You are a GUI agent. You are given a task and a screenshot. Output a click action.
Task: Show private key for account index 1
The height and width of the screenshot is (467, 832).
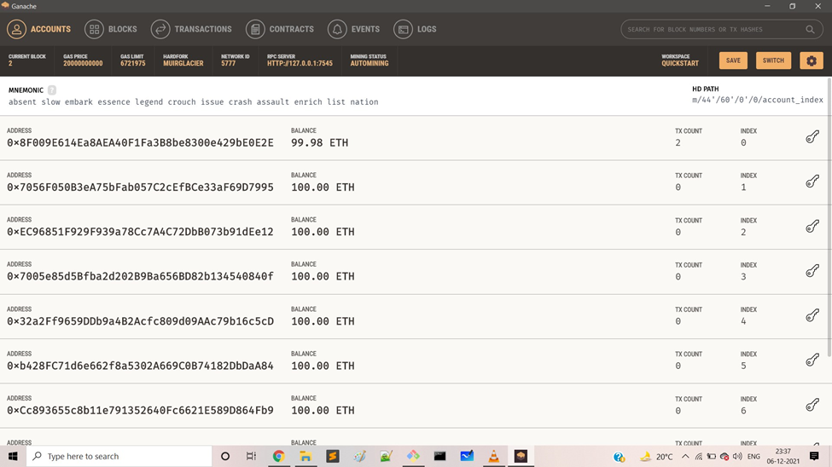(x=812, y=182)
